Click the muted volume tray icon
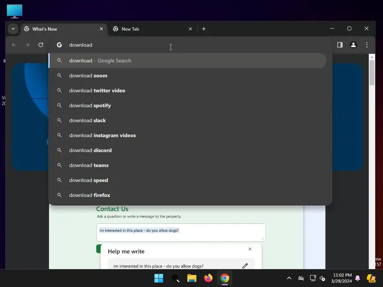The width and height of the screenshot is (383, 287). tap(322, 278)
